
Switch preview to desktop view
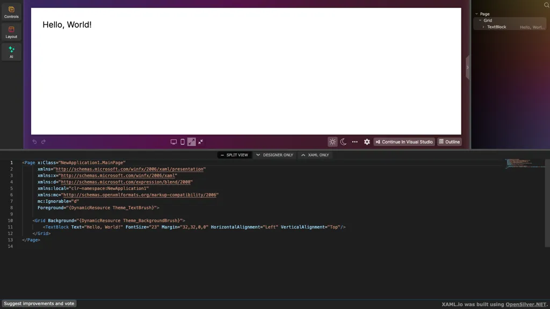pos(173,142)
